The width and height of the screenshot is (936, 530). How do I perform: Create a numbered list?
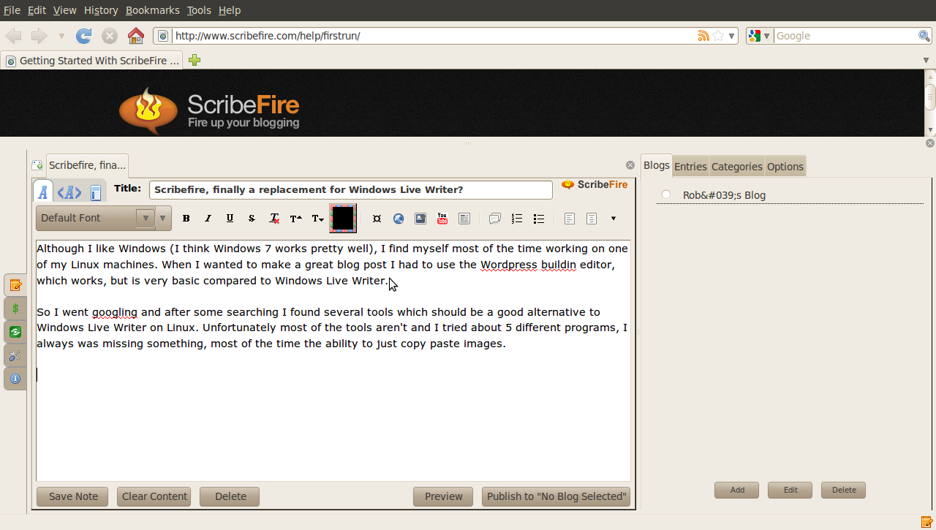(517, 219)
